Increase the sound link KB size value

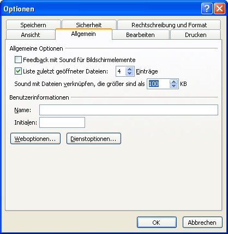pos(173,82)
